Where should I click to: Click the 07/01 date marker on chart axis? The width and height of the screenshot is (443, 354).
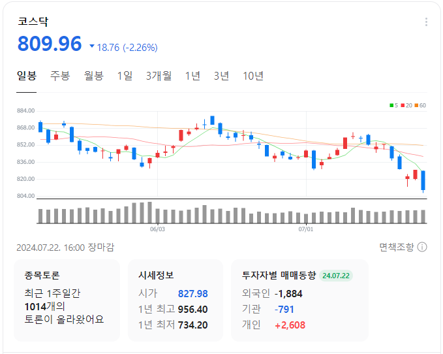[306, 229]
